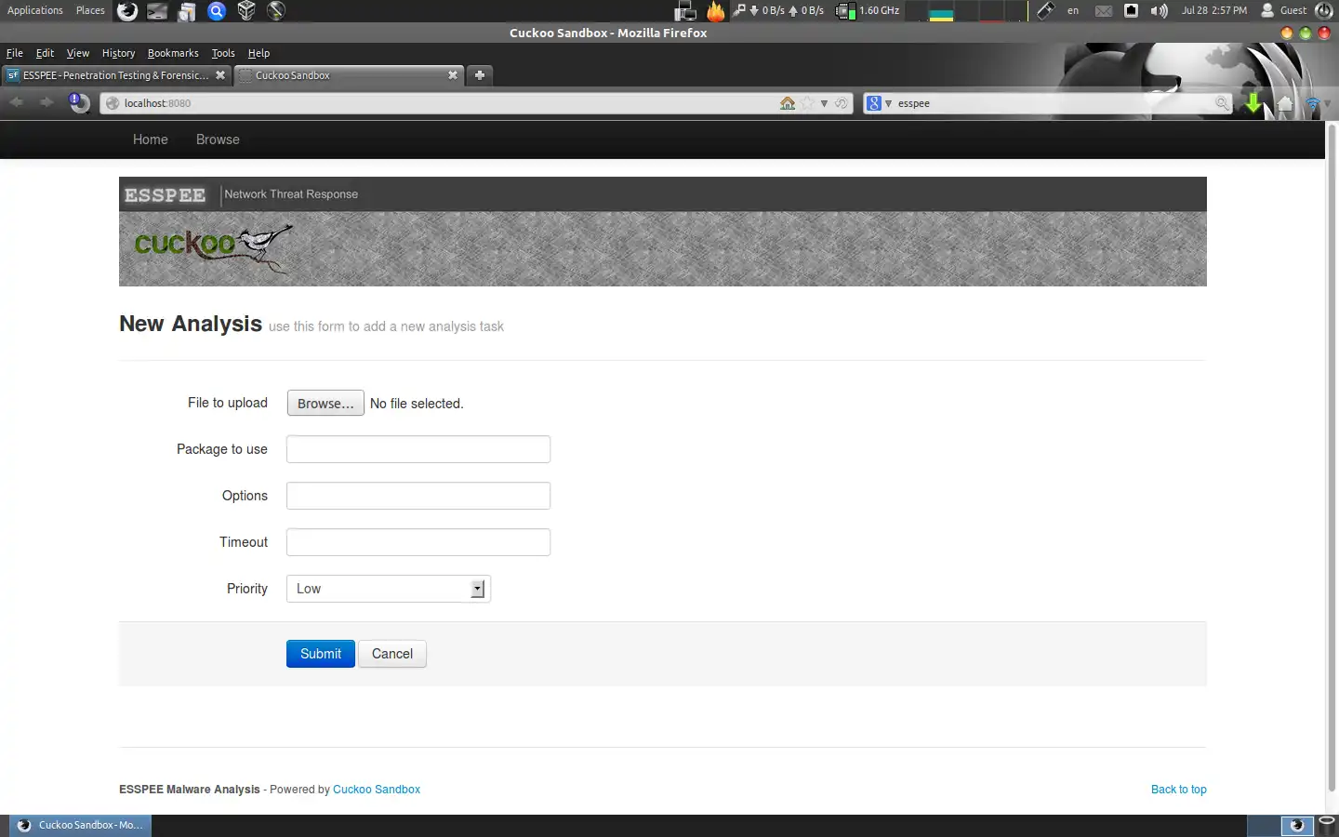Click the Firefox forward arrow
This screenshot has height=837, width=1339.
click(x=46, y=102)
